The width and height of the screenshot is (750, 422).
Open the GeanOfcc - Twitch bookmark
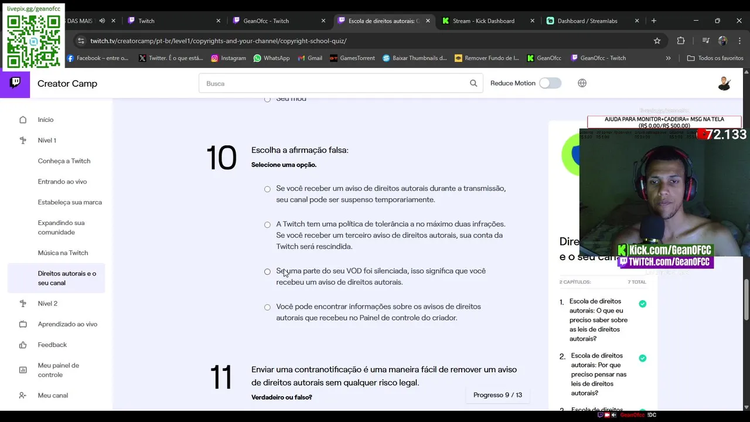click(598, 58)
